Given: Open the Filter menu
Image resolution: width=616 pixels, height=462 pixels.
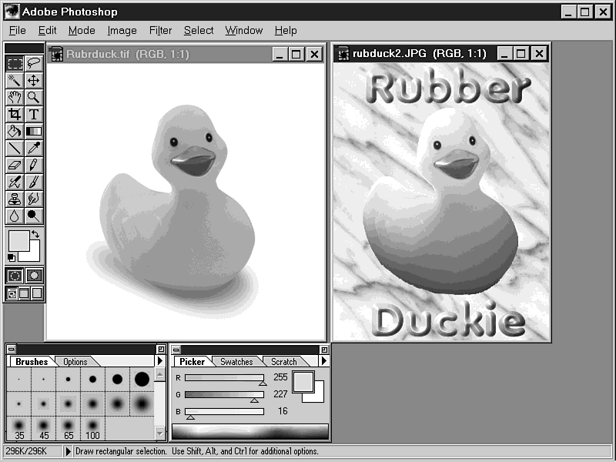Looking at the screenshot, I should (x=160, y=30).
